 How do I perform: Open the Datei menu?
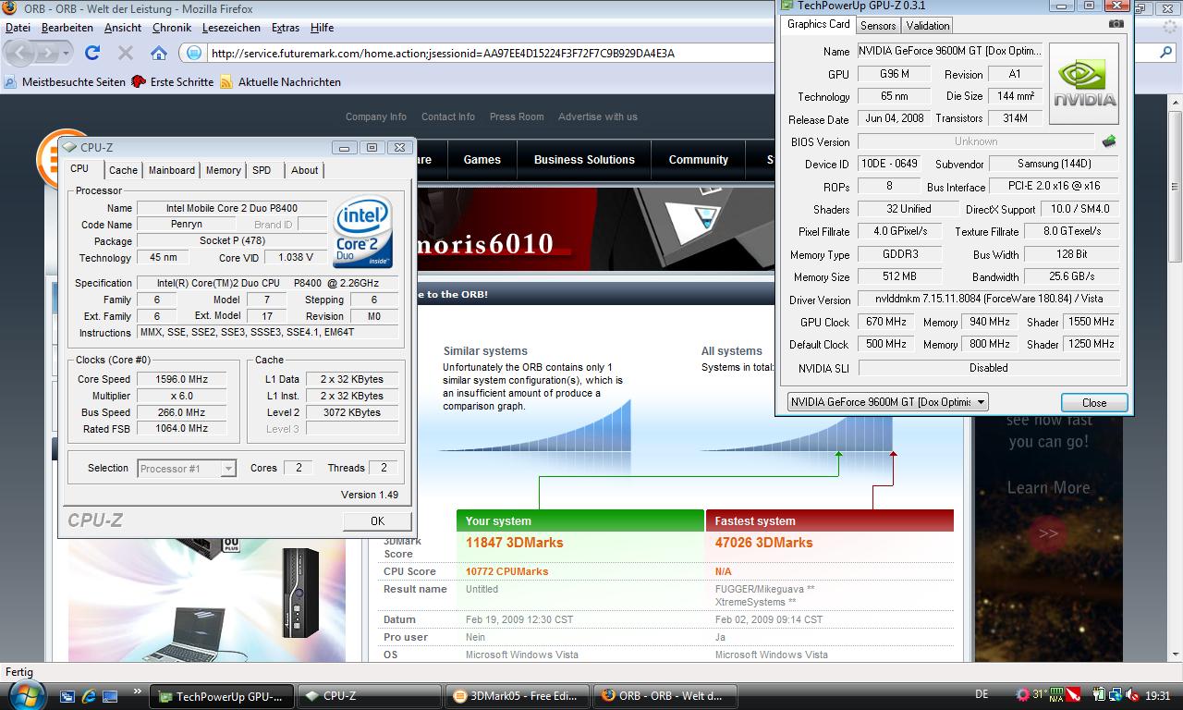(x=18, y=28)
